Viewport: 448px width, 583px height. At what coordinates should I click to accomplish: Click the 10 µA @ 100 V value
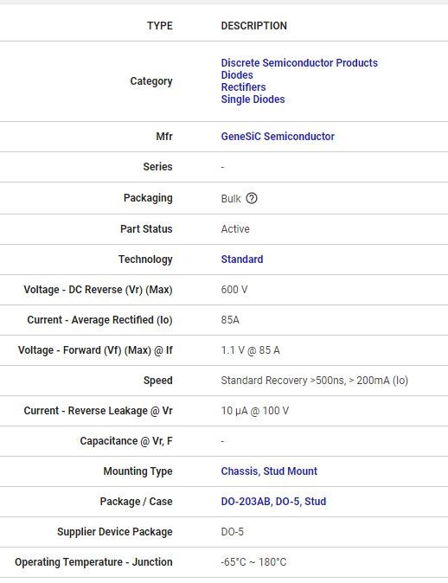(x=254, y=411)
